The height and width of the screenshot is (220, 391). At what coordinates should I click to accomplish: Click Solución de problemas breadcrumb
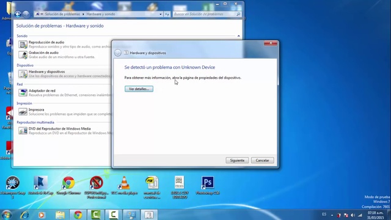tap(62, 14)
